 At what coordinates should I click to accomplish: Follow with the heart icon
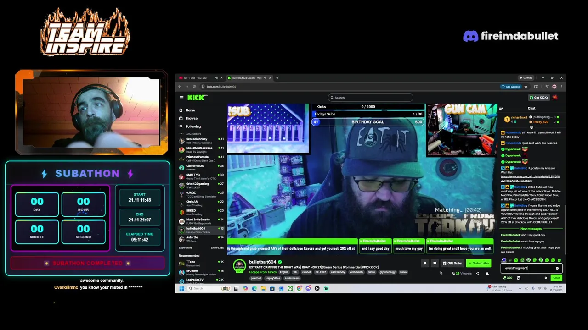pyautogui.click(x=435, y=264)
